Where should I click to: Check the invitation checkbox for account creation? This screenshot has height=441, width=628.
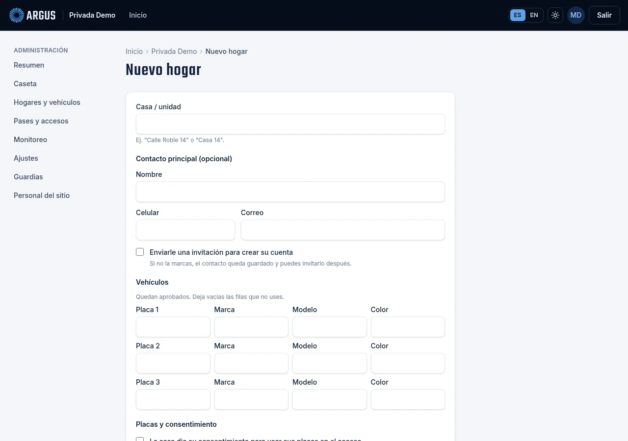tap(140, 252)
